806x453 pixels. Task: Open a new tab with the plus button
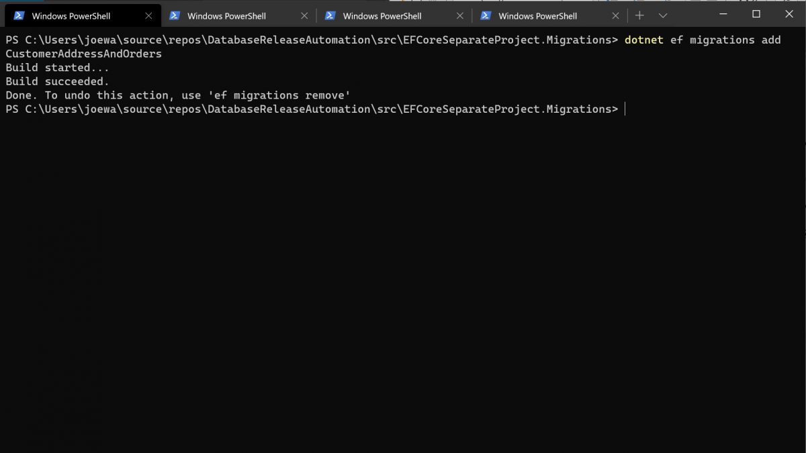[x=640, y=15]
